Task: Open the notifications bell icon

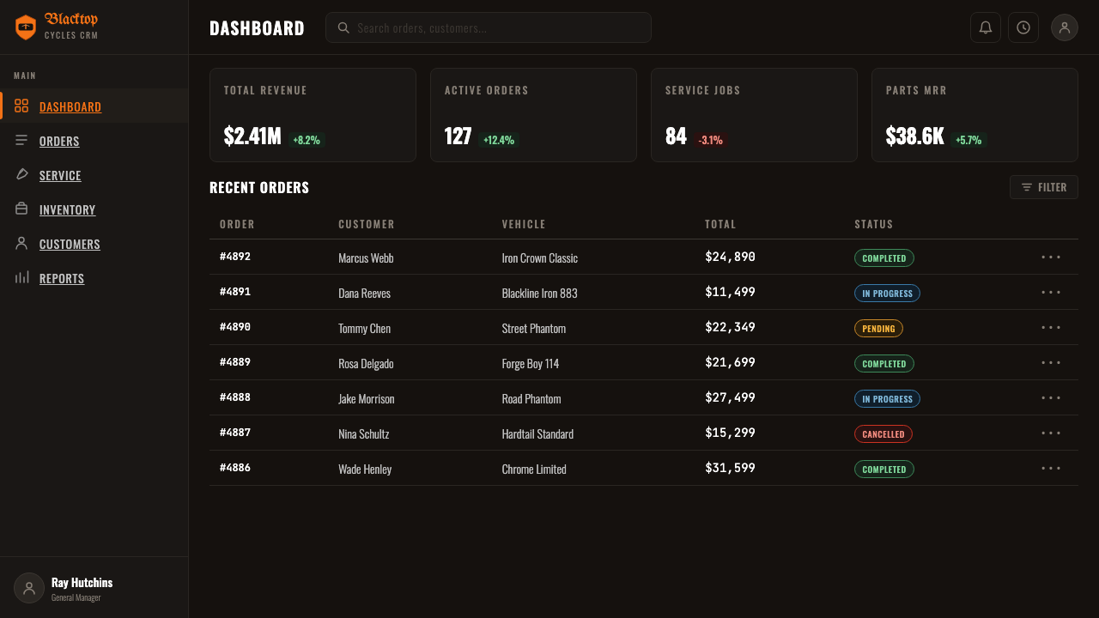Action: point(986,27)
